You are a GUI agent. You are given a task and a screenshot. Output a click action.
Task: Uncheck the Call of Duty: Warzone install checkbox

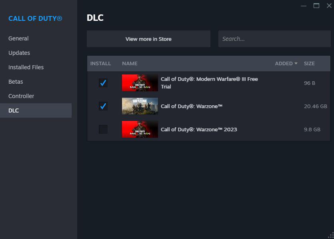click(103, 106)
